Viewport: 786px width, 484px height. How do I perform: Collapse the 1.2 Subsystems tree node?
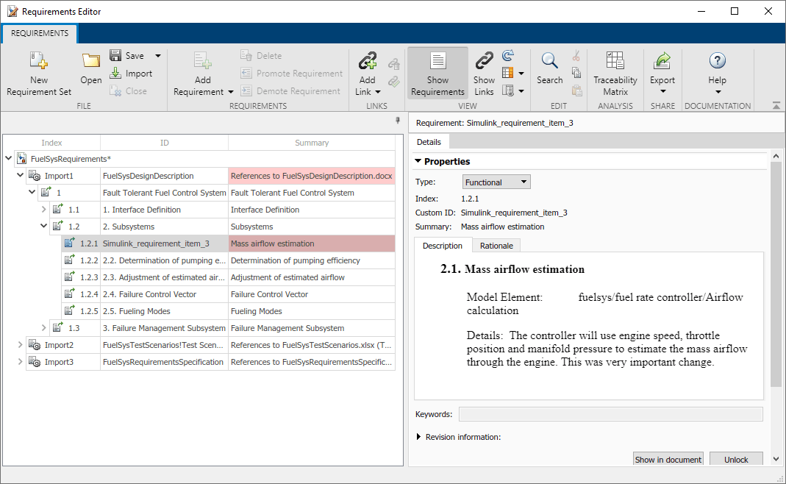click(x=44, y=227)
